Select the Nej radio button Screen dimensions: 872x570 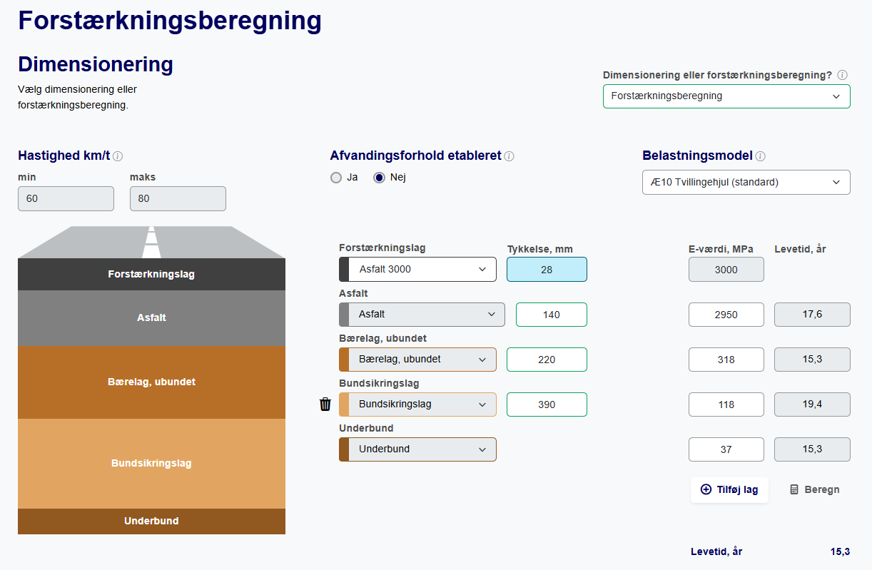point(380,178)
